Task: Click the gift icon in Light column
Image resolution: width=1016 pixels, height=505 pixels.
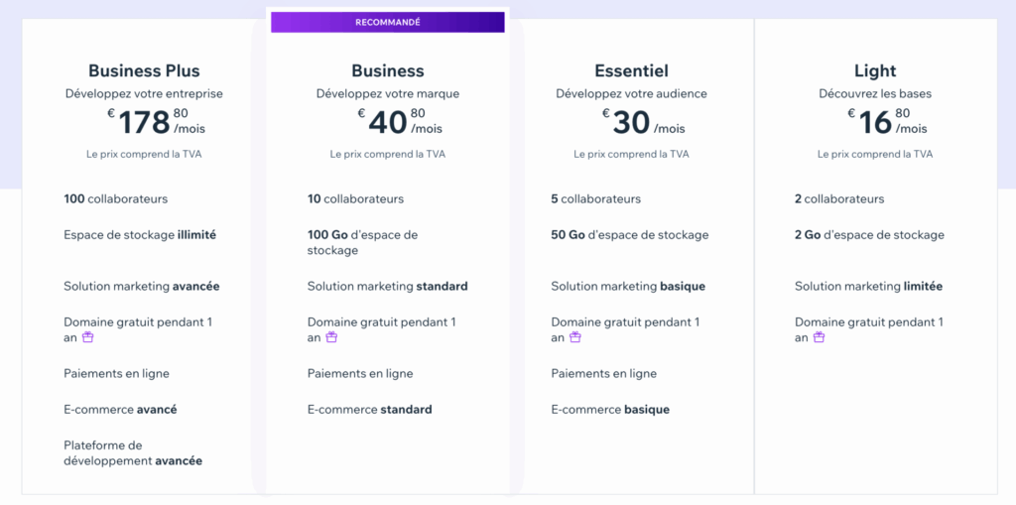Action: point(819,337)
